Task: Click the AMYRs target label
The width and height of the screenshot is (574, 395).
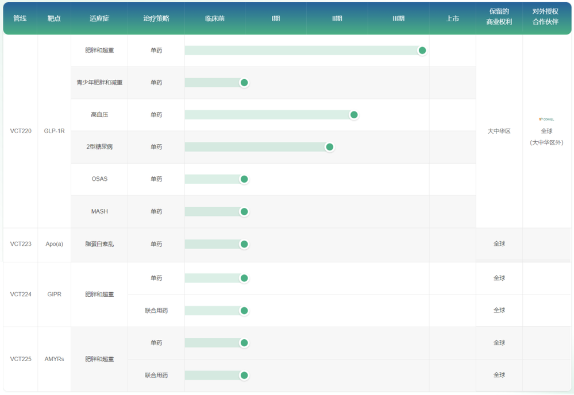Action: pos(54,359)
